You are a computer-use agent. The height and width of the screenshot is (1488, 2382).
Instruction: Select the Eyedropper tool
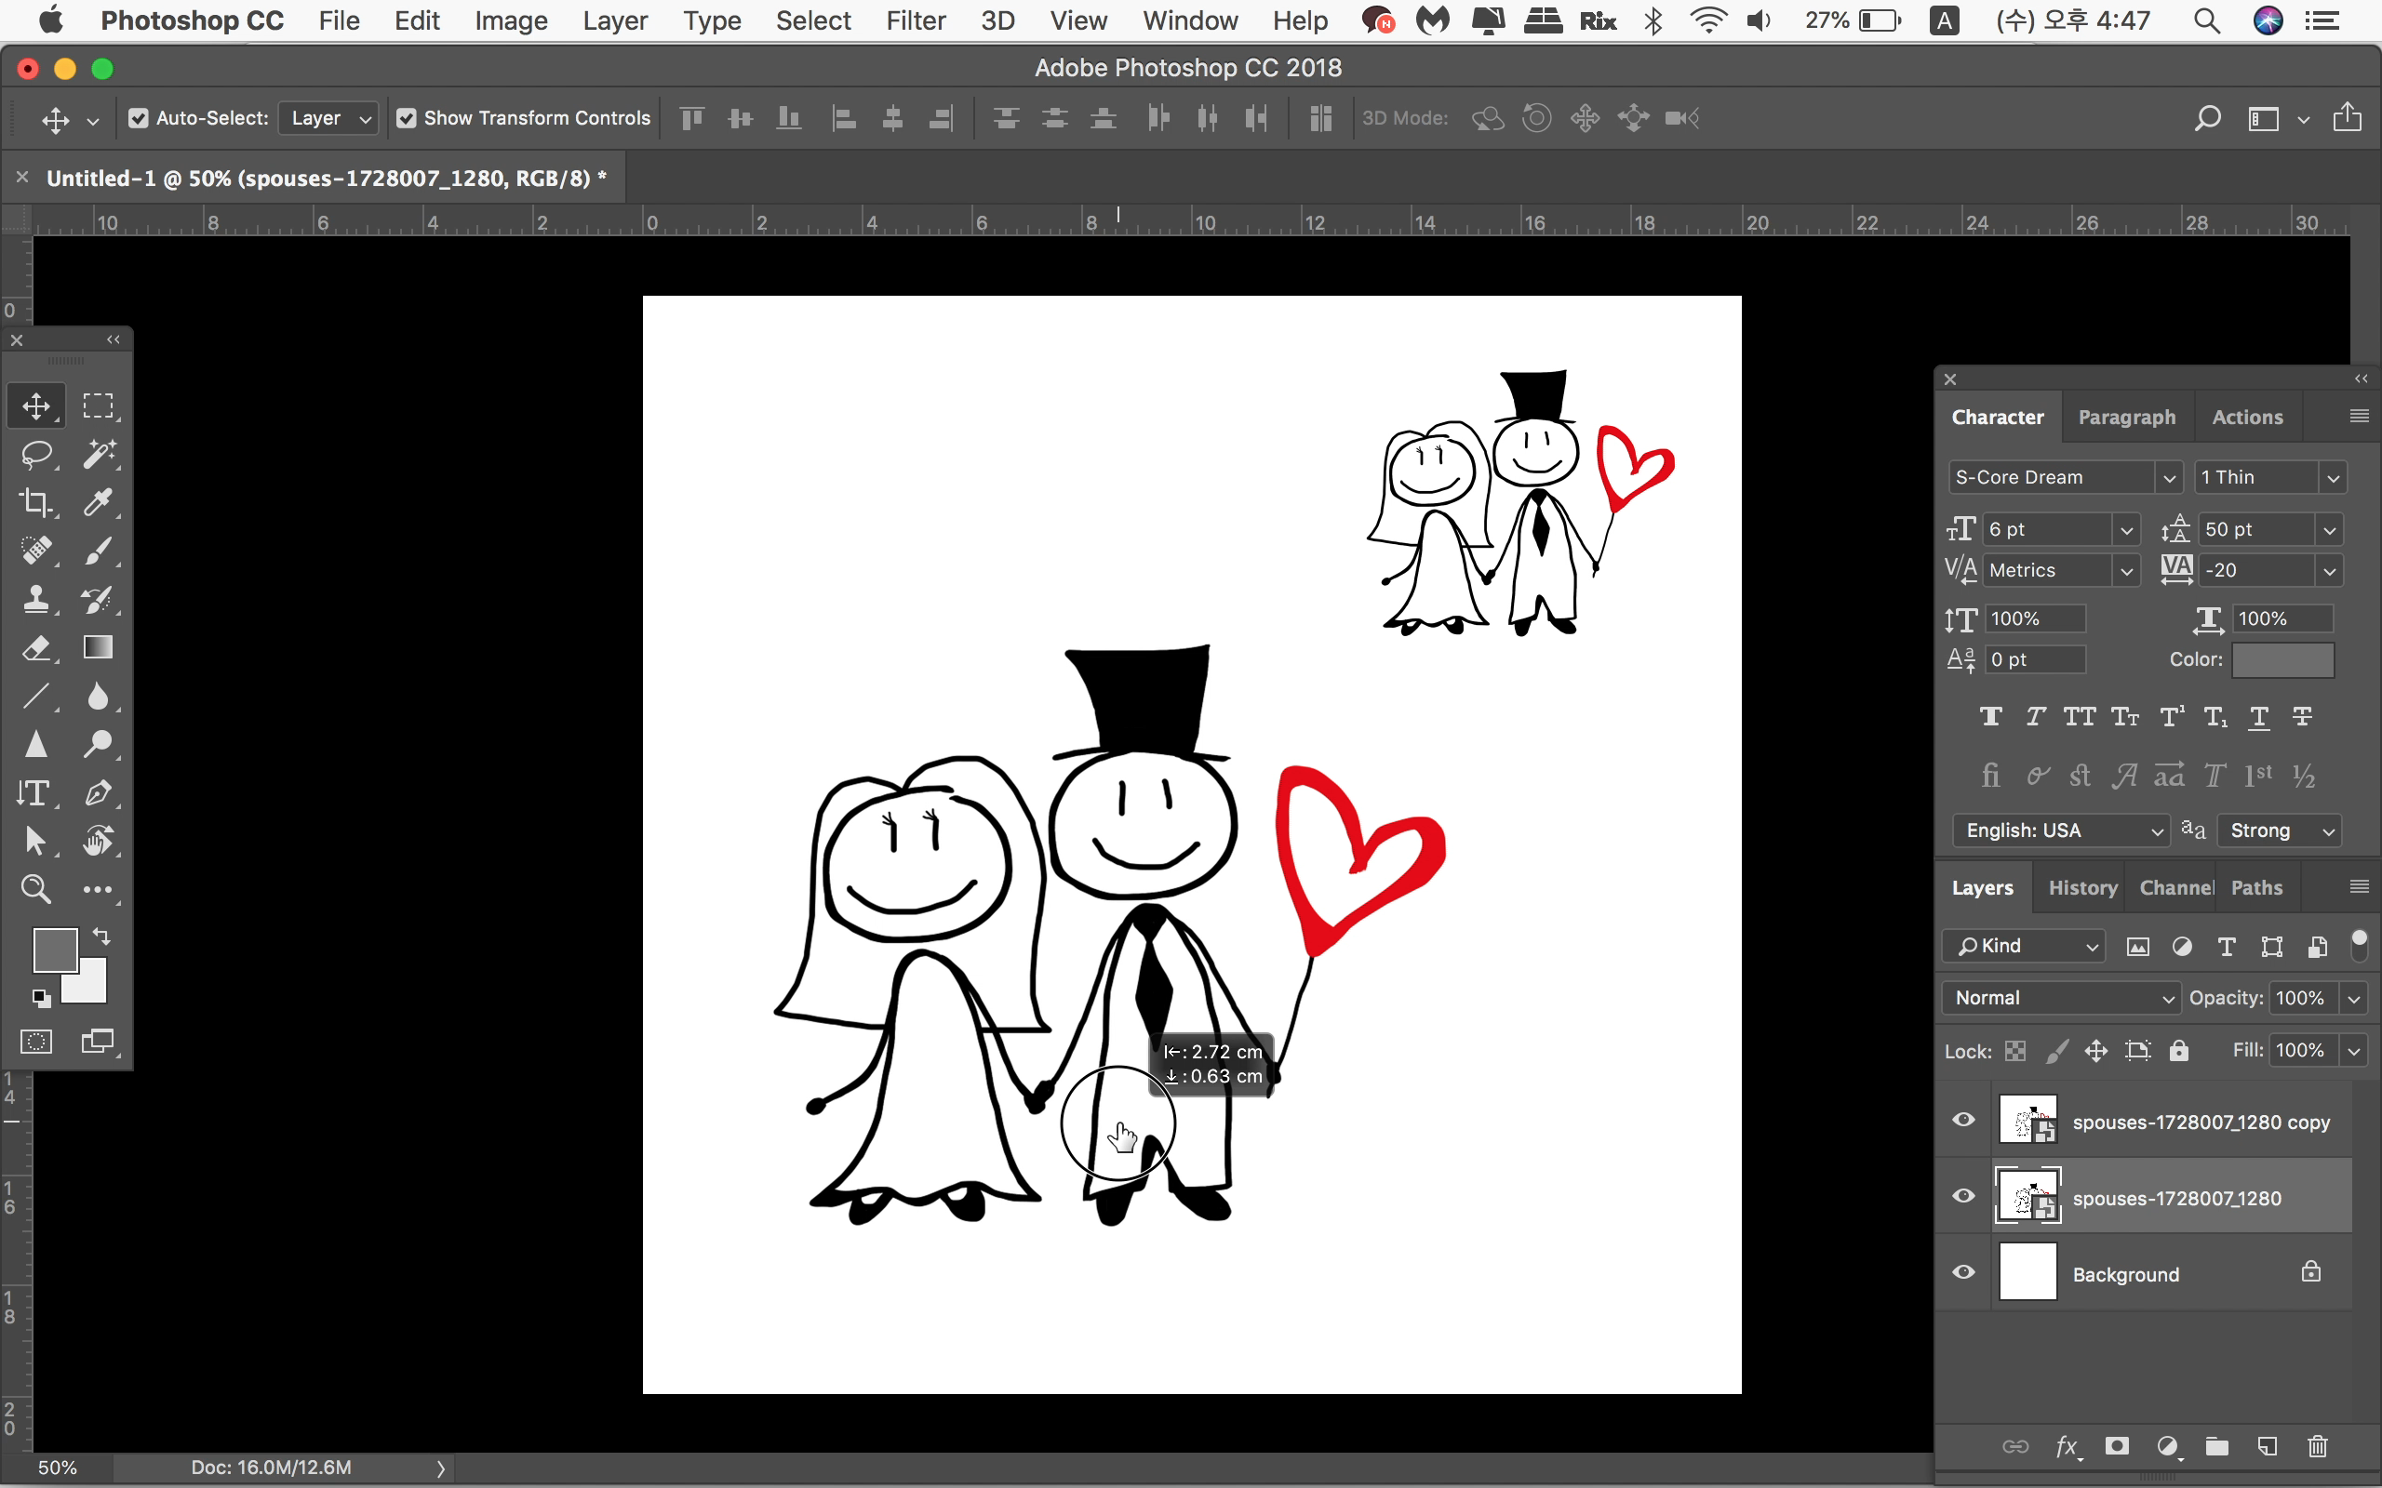tap(98, 502)
